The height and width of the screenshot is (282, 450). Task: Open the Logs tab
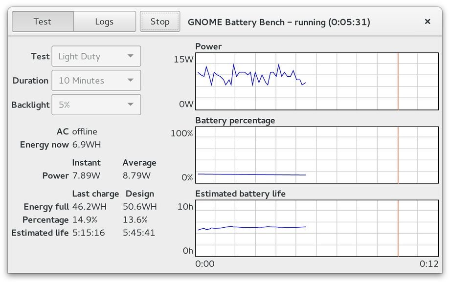[105, 22]
